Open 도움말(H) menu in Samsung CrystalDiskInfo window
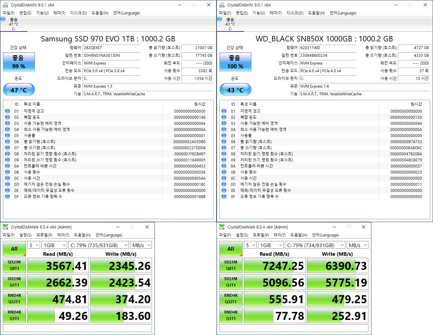The width and height of the screenshot is (433, 335). point(100,13)
